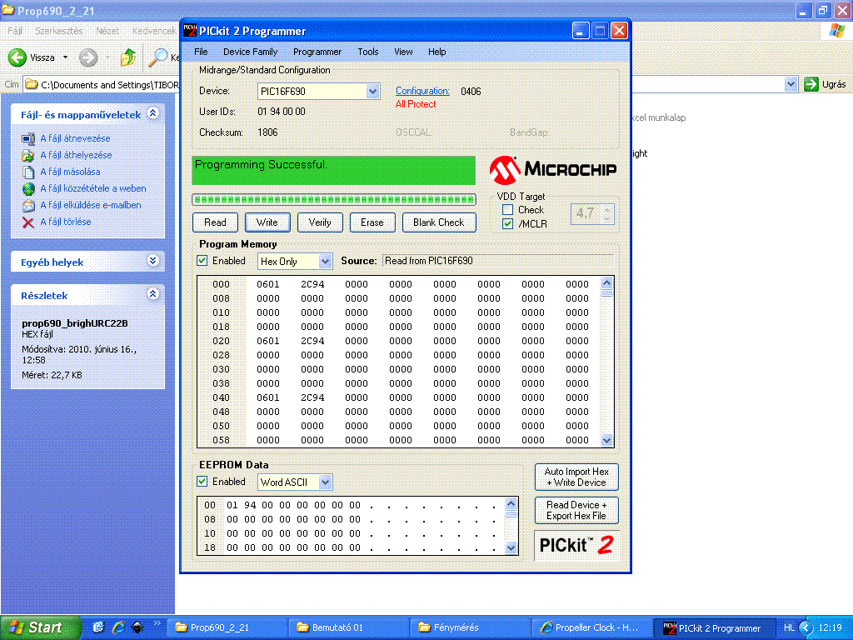Viewport: 853px width, 640px height.
Task: Click the Windows flag logo in Explorer
Action: tap(836, 31)
